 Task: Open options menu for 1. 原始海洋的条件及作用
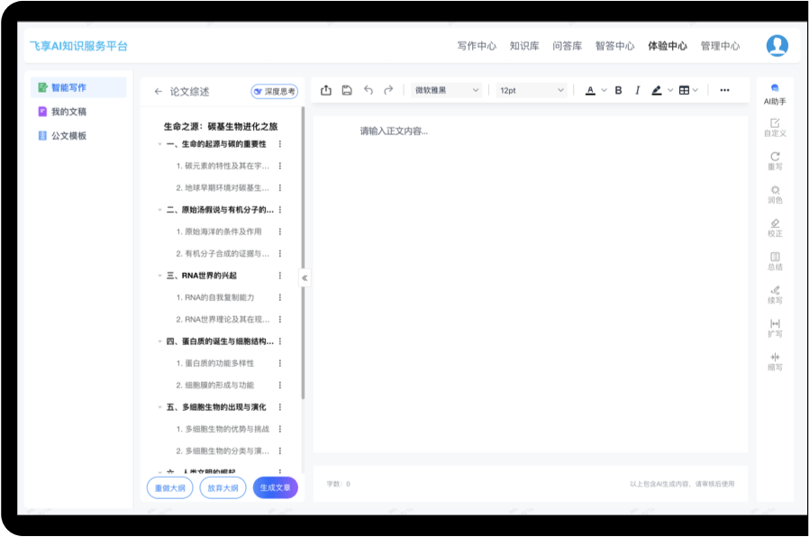coord(280,232)
